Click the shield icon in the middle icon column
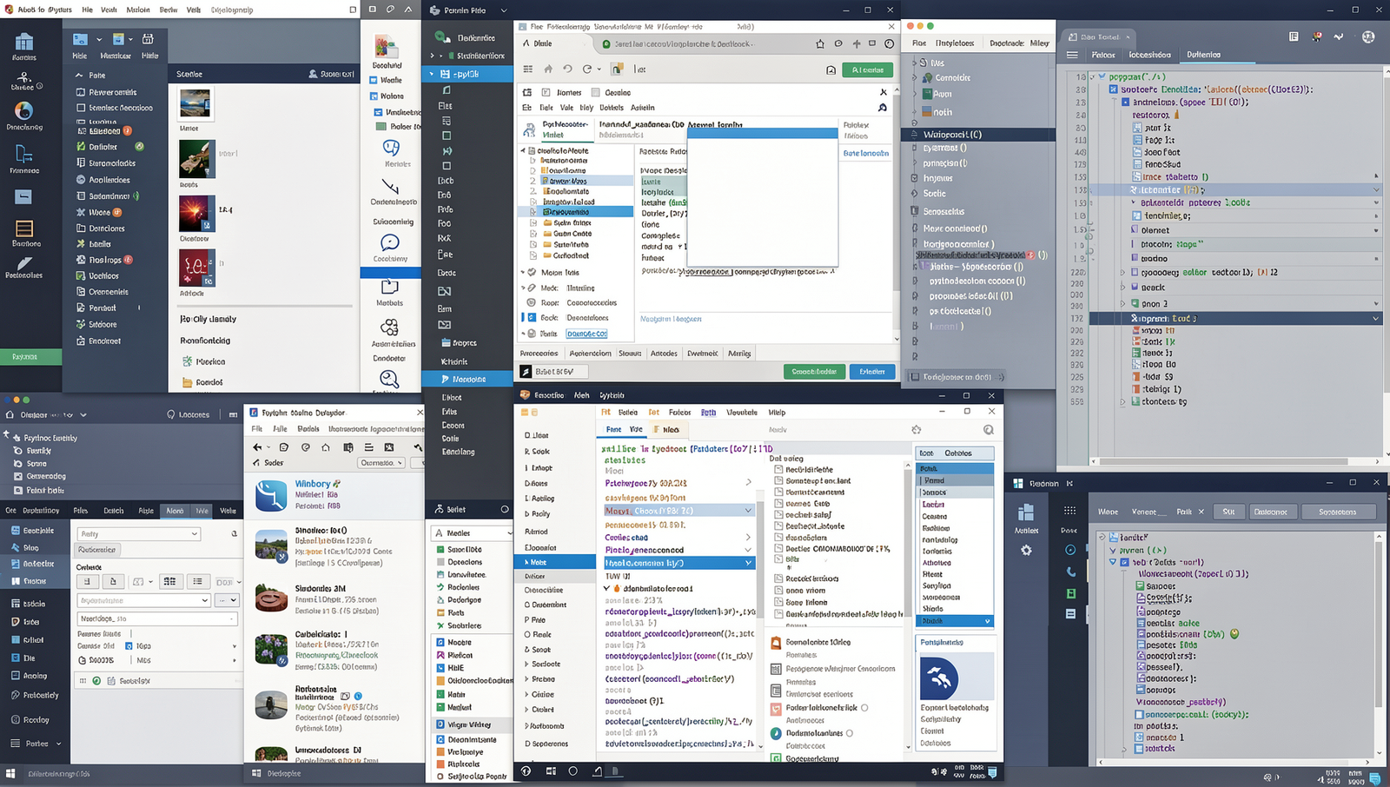 point(391,147)
